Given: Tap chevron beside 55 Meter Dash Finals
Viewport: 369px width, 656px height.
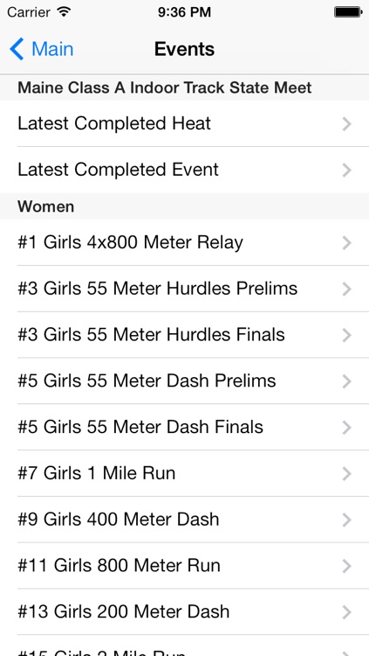Looking at the screenshot, I should click(346, 428).
